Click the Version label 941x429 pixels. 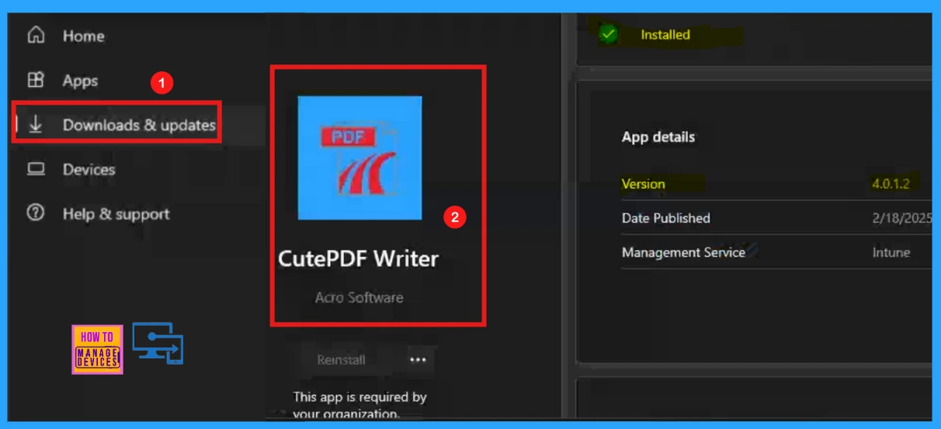pos(644,184)
